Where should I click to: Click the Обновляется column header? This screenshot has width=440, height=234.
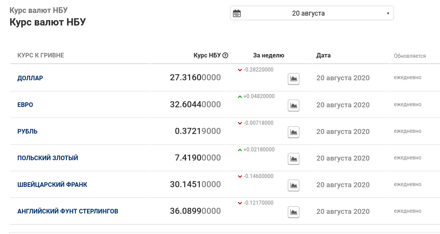pyautogui.click(x=410, y=56)
